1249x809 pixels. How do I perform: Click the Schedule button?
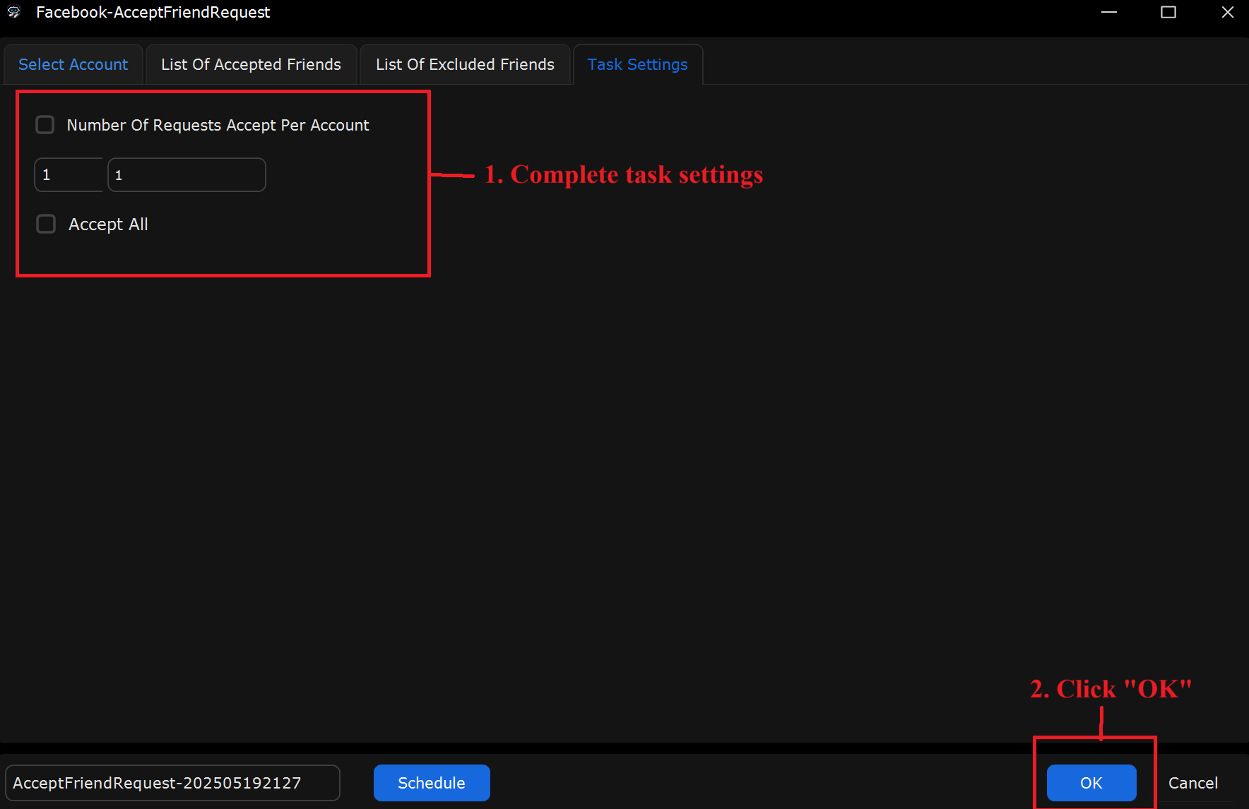point(432,783)
